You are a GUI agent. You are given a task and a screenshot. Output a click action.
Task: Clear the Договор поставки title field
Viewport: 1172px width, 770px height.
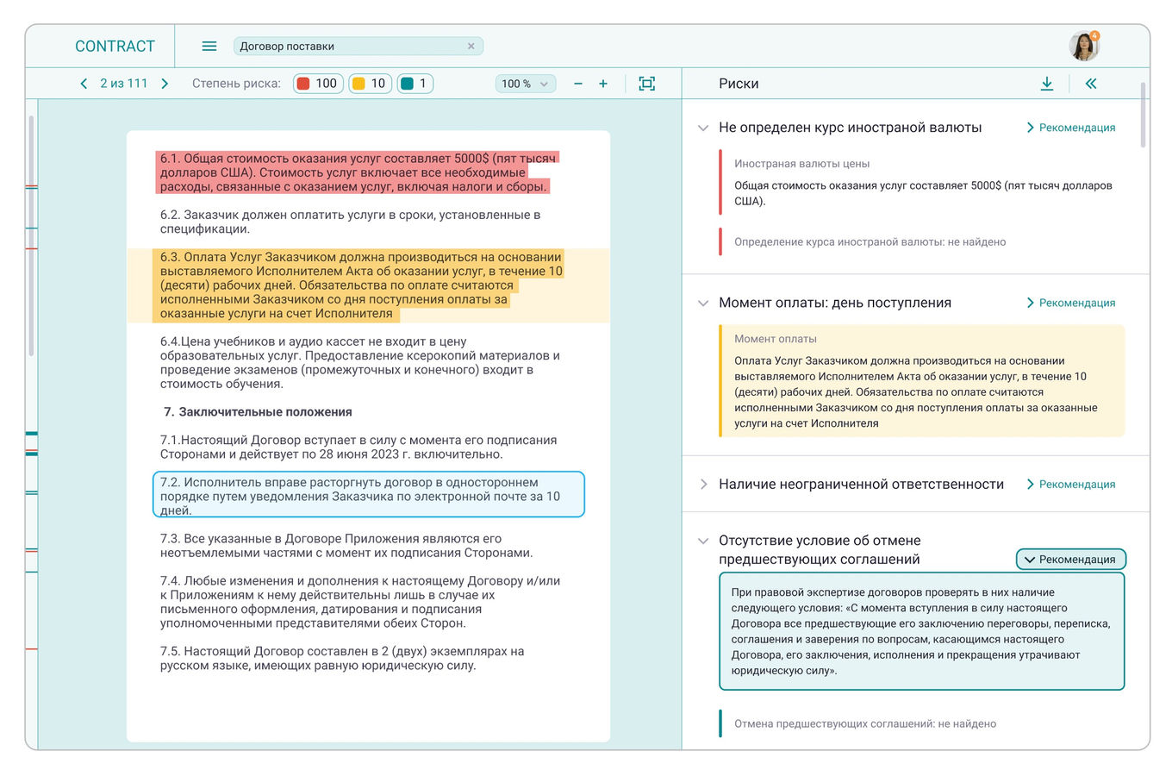(471, 46)
